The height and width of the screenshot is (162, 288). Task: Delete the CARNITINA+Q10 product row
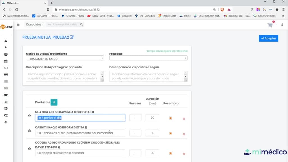(x=184, y=134)
